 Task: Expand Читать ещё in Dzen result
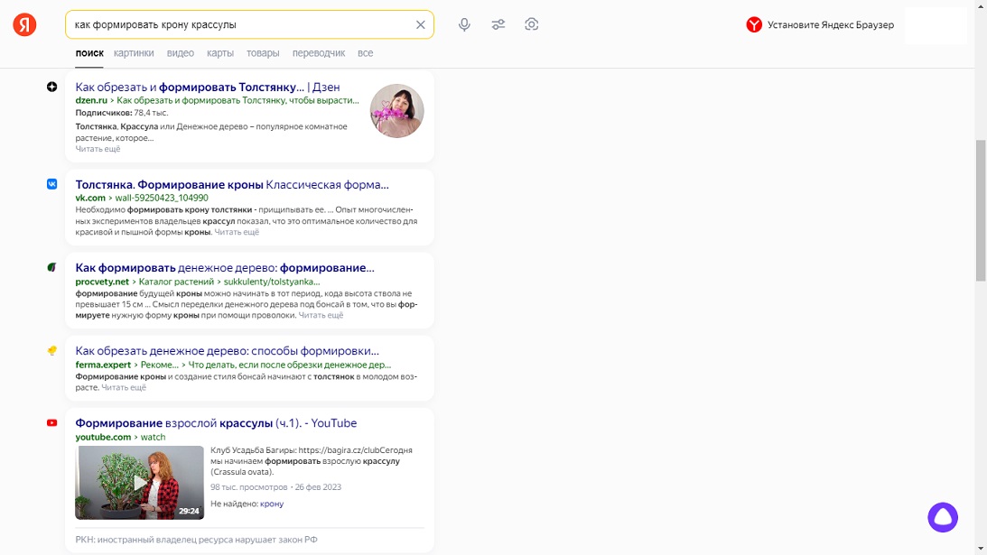(98, 149)
